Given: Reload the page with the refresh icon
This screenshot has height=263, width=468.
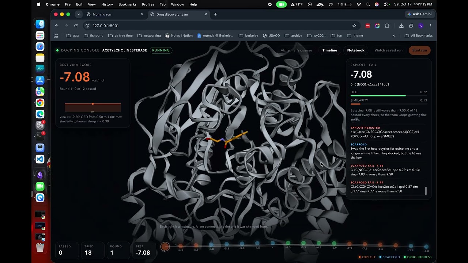Looking at the screenshot, I should [76, 26].
